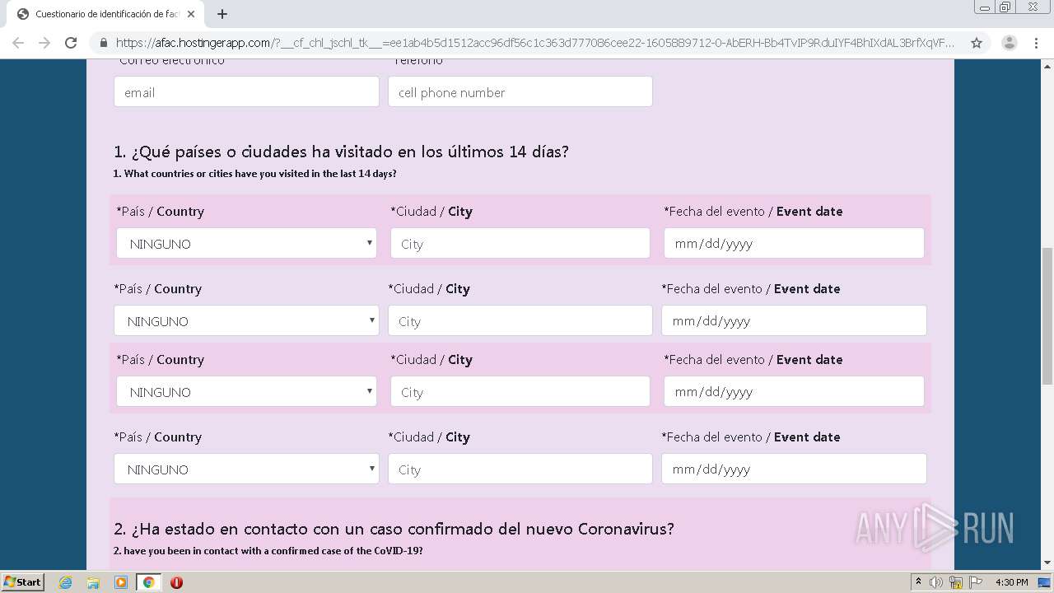1054x593 pixels.
Task: Open media player from taskbar
Action: click(121, 582)
